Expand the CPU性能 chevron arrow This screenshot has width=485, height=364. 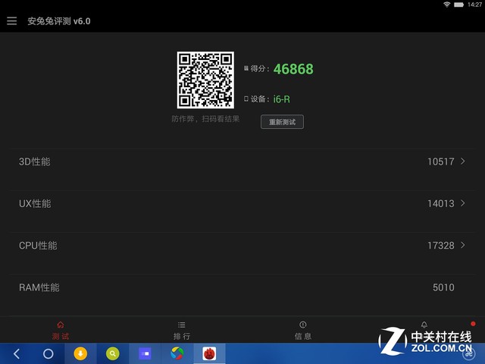(x=463, y=246)
